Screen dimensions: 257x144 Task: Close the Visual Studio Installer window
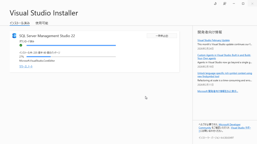coord(252,4)
